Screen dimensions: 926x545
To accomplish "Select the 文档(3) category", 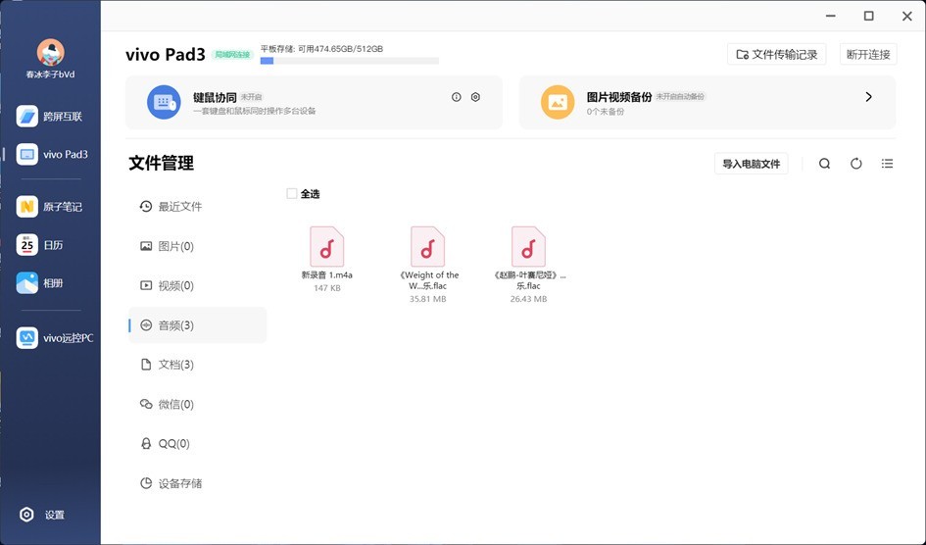I will coord(197,365).
